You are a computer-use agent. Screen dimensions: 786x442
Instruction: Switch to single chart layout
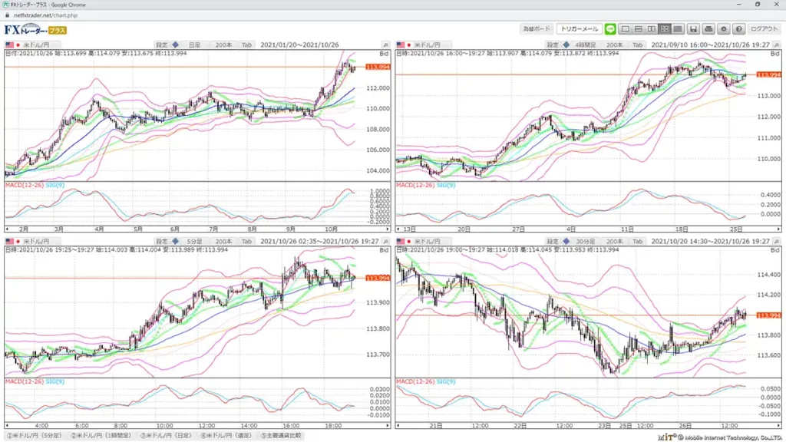point(626,29)
